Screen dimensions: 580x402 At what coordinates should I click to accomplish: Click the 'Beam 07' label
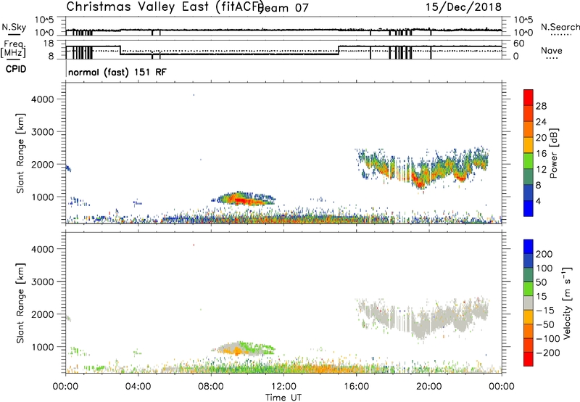pyautogui.click(x=283, y=8)
